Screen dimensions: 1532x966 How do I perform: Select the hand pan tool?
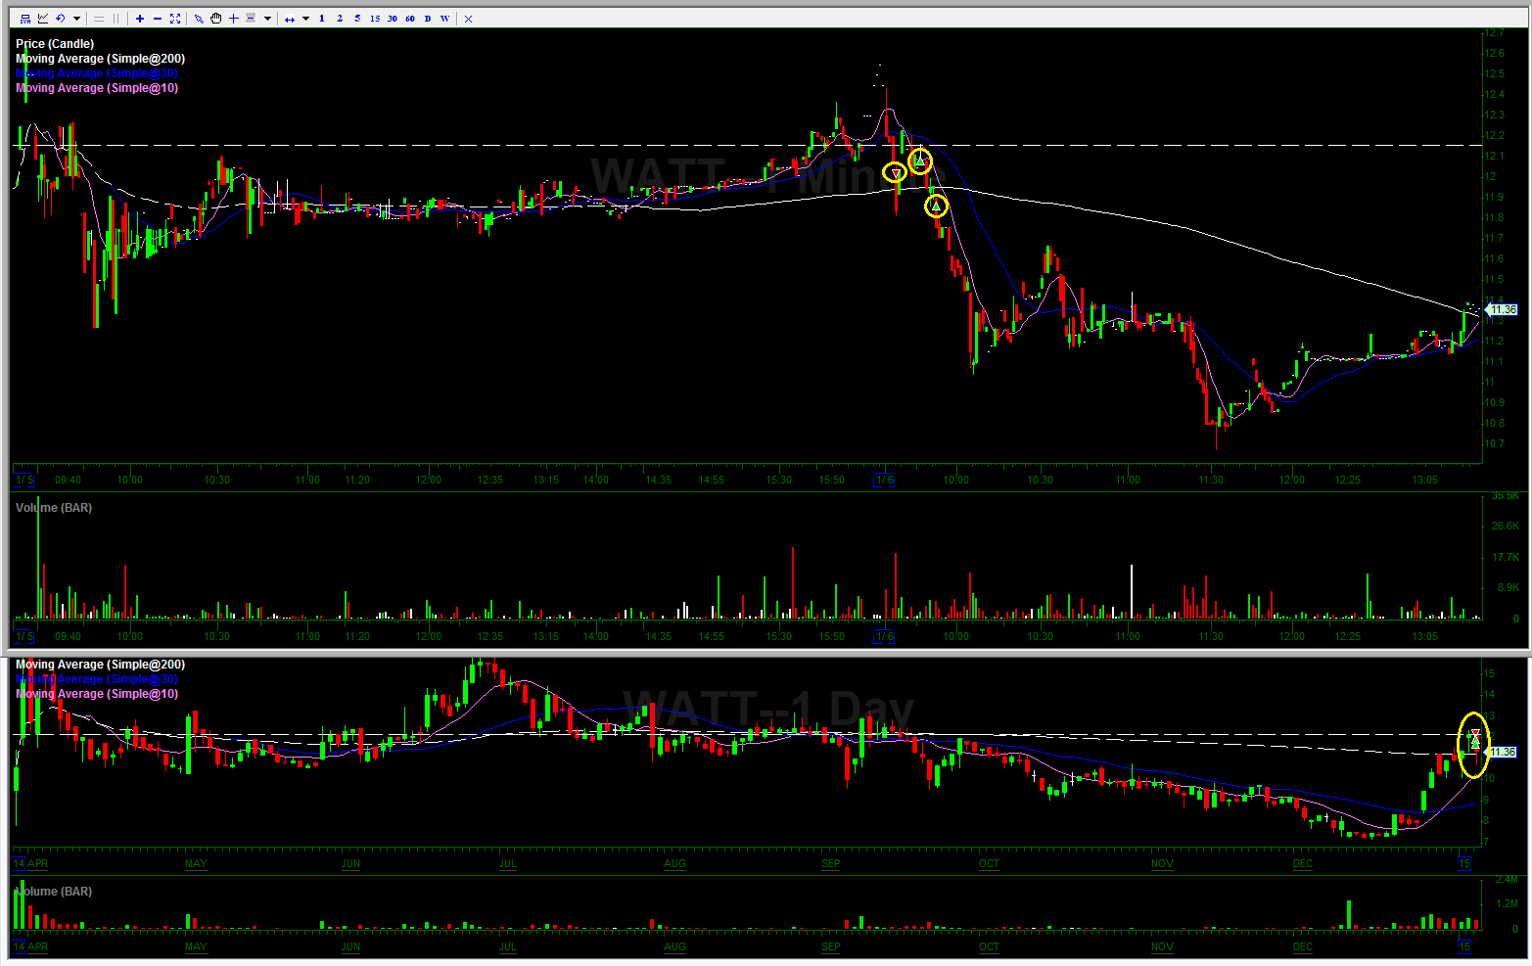click(216, 19)
